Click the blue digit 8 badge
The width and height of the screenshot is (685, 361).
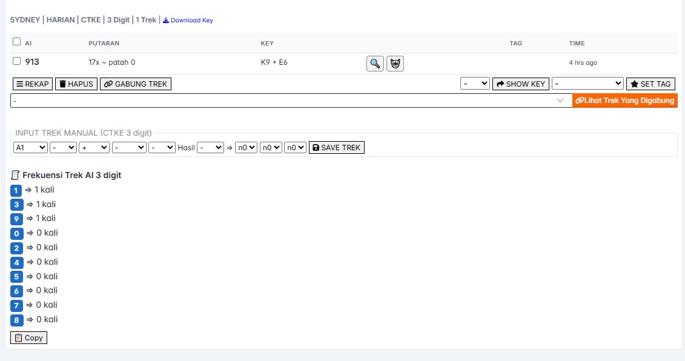tap(16, 320)
